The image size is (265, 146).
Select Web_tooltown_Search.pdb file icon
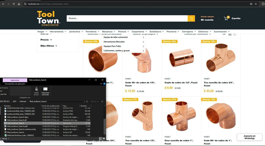point(5,126)
